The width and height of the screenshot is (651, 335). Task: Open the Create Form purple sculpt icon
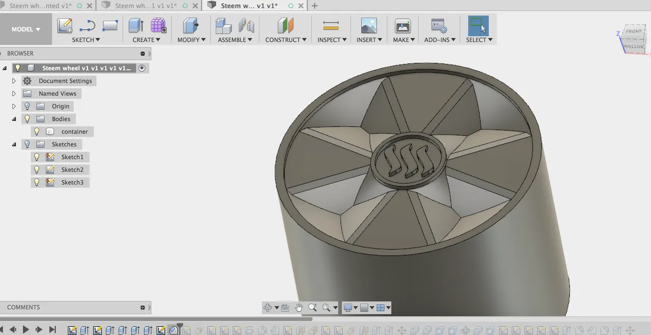coord(158,25)
